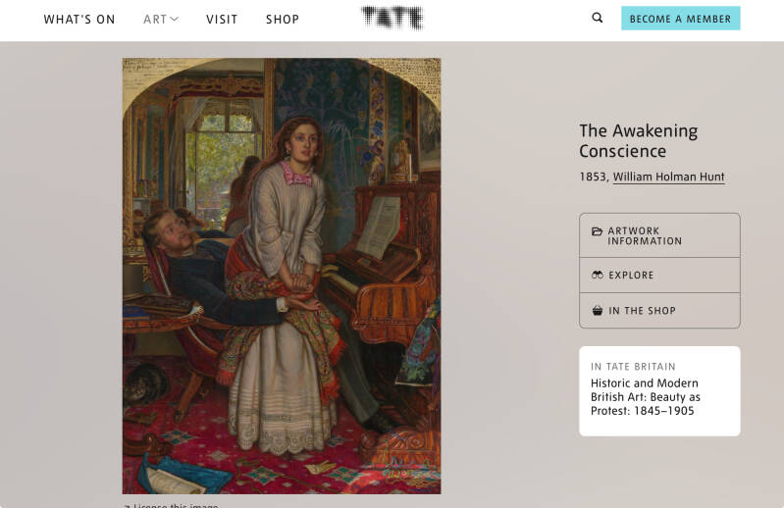The height and width of the screenshot is (508, 784).
Task: Click the search magnifier icon
Action: pyautogui.click(x=598, y=18)
